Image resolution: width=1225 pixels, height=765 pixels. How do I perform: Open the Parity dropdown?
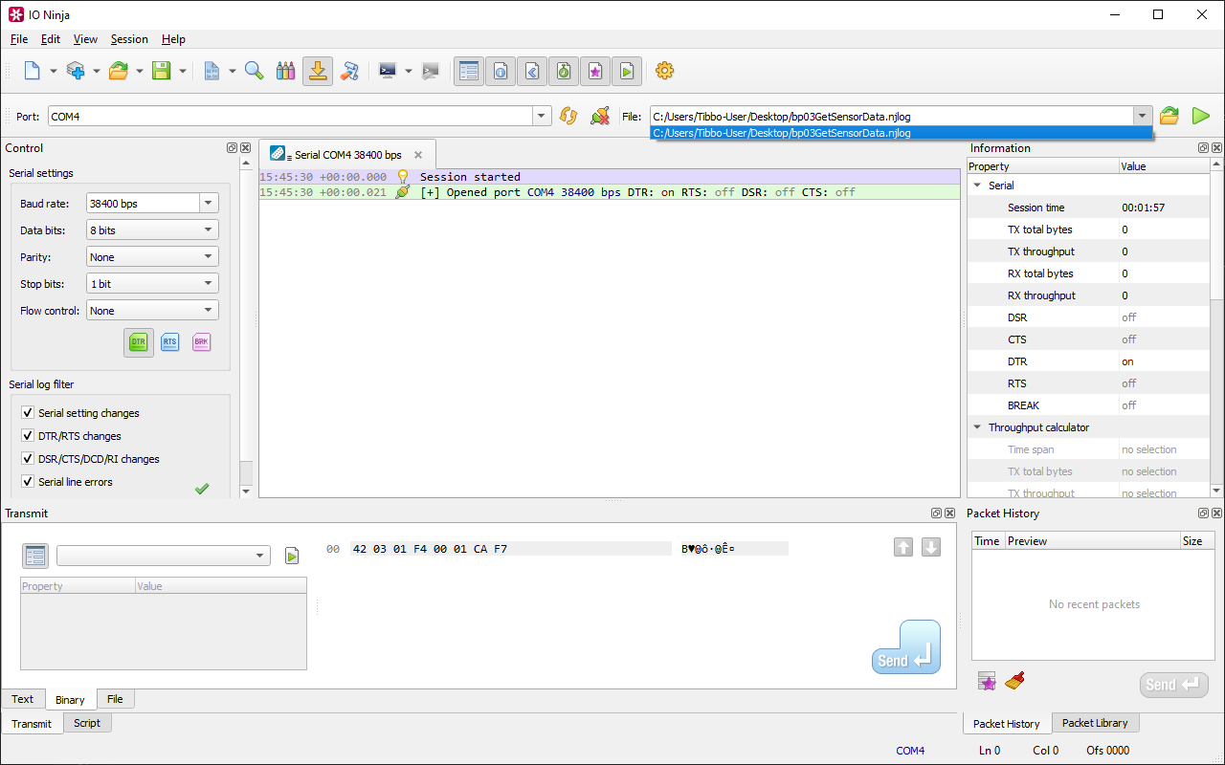coord(152,257)
